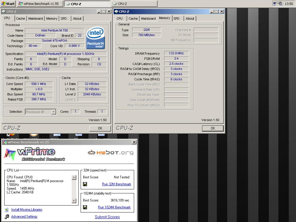296x222 pixels.
Task: Click the Level 2 cache value 2048 KBytes
Action: [x=92, y=94]
